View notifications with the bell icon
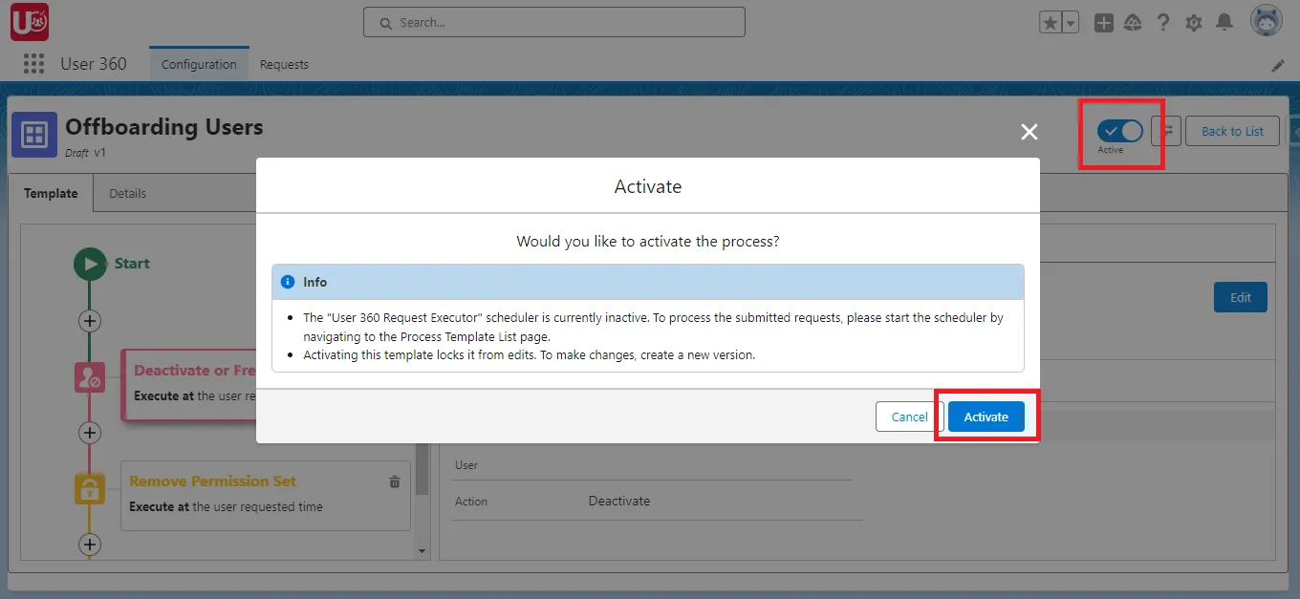Viewport: 1300px width, 599px height. click(x=1224, y=21)
